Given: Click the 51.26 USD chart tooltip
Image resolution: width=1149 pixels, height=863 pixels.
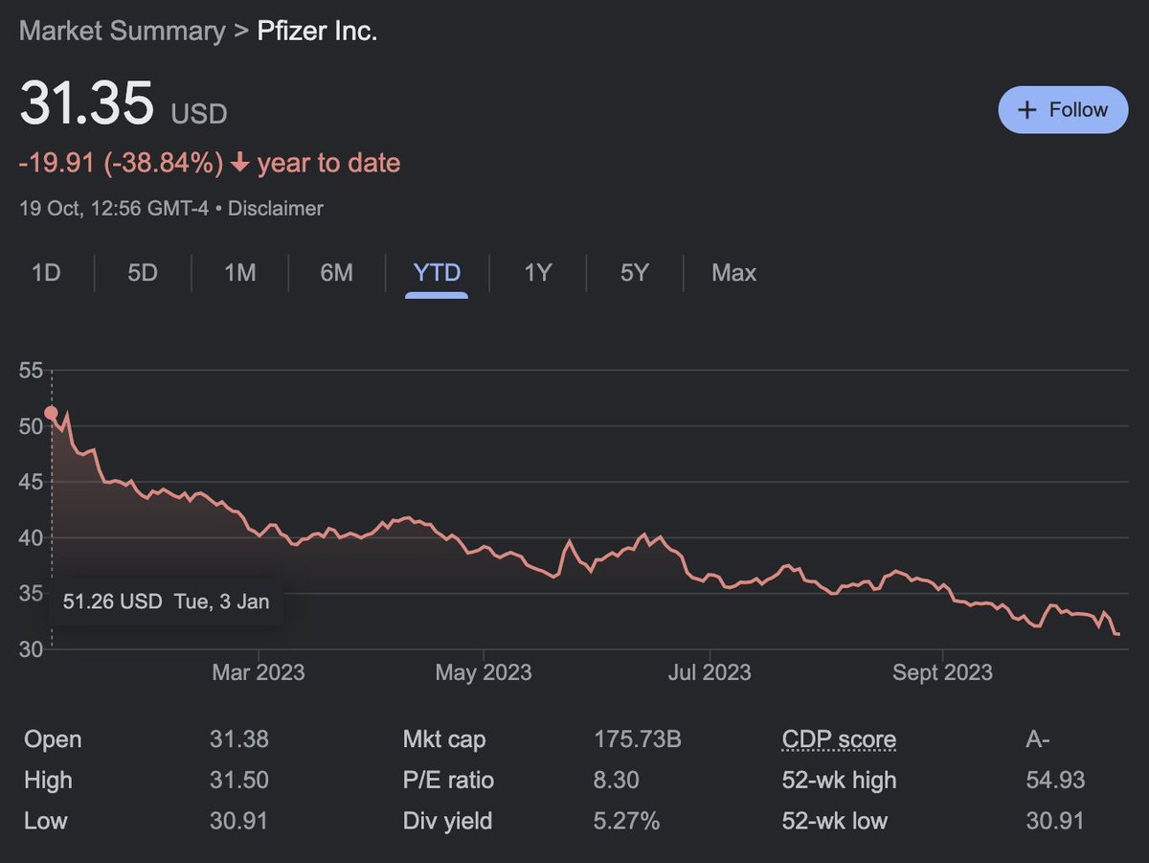Looking at the screenshot, I should 166,602.
